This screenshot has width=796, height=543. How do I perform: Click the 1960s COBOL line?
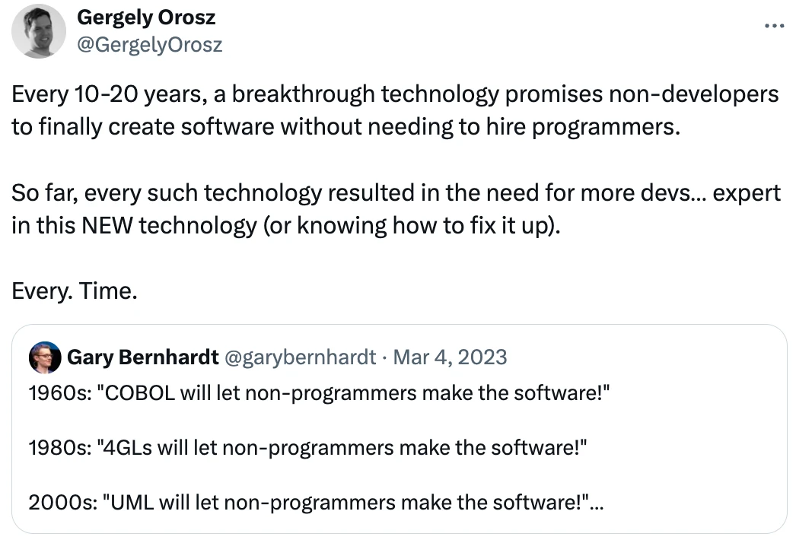point(319,393)
